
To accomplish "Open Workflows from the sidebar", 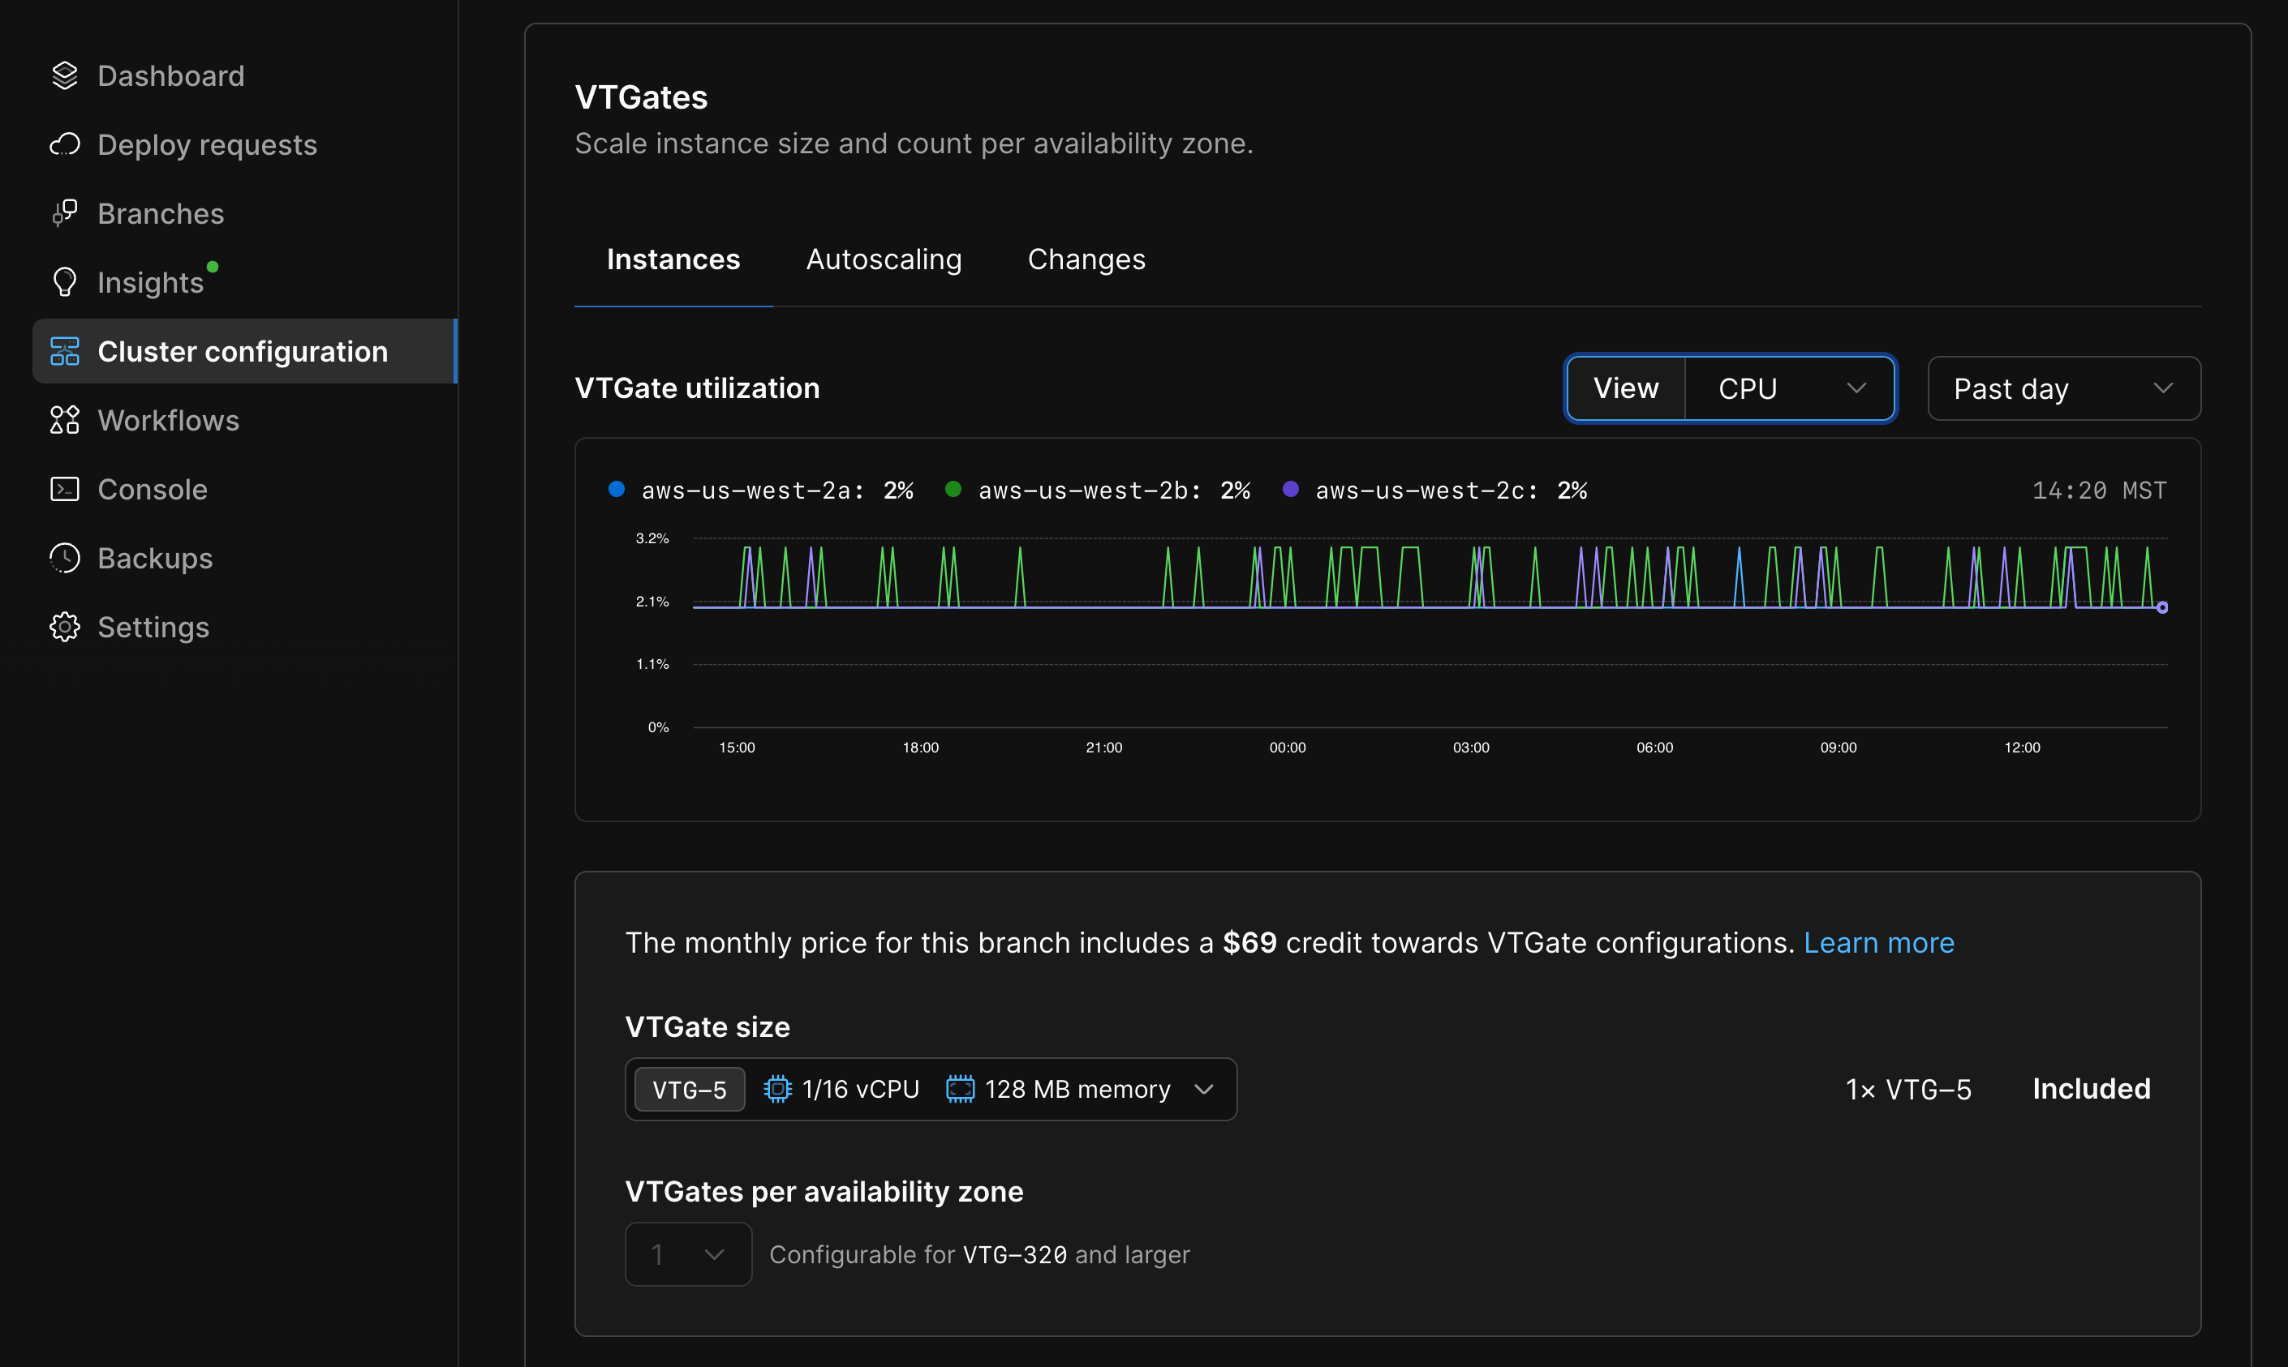I will tap(168, 420).
